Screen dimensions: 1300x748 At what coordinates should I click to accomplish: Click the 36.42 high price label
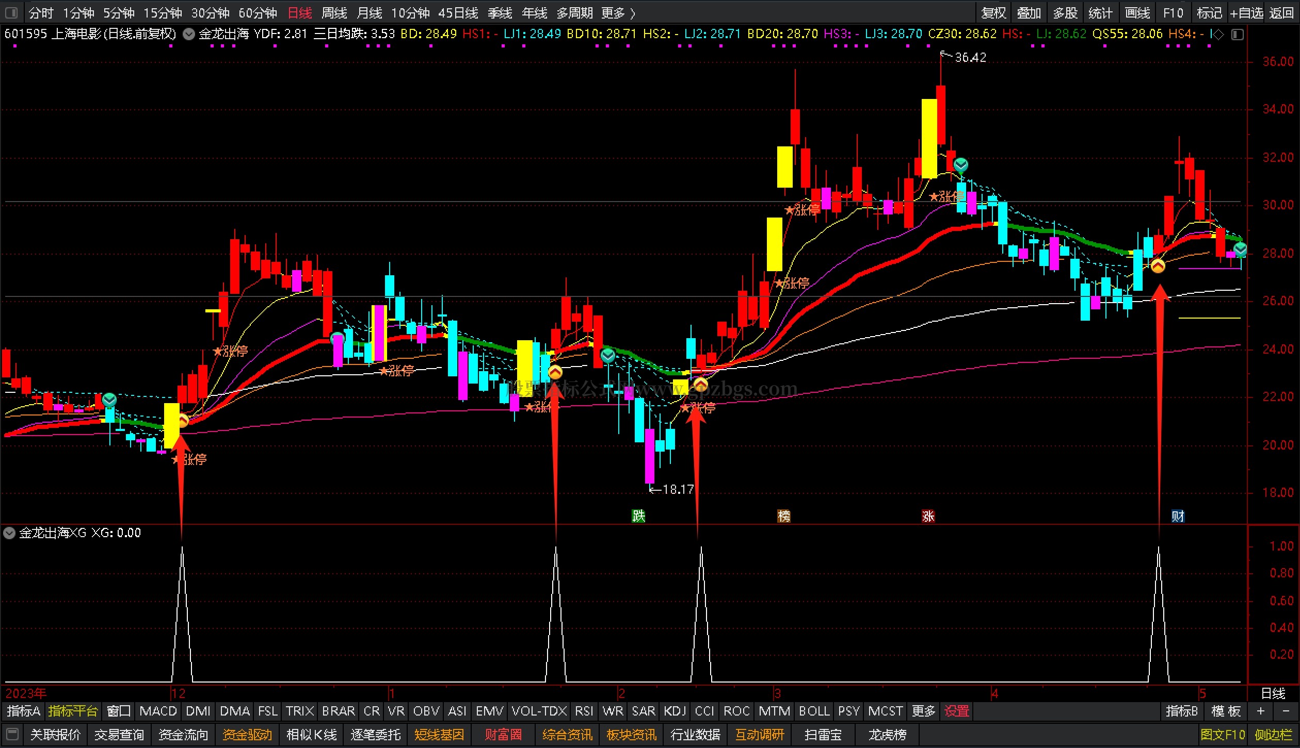tap(970, 58)
